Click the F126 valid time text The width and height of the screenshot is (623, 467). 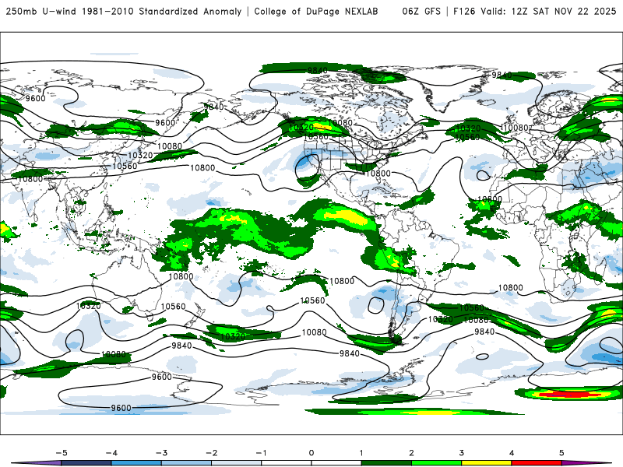tap(534, 11)
